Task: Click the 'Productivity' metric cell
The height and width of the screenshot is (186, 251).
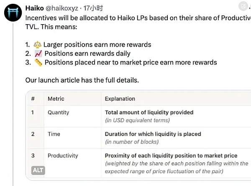Action: coord(63,156)
